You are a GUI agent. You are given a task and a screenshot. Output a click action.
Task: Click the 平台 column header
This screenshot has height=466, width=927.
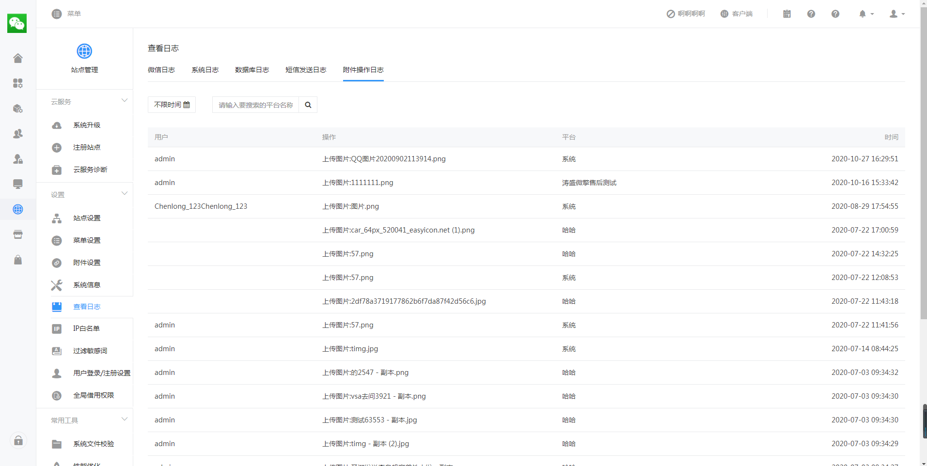[x=569, y=137]
